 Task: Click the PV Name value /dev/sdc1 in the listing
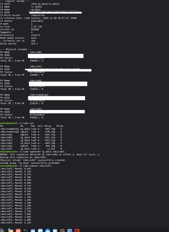(x=36, y=66)
